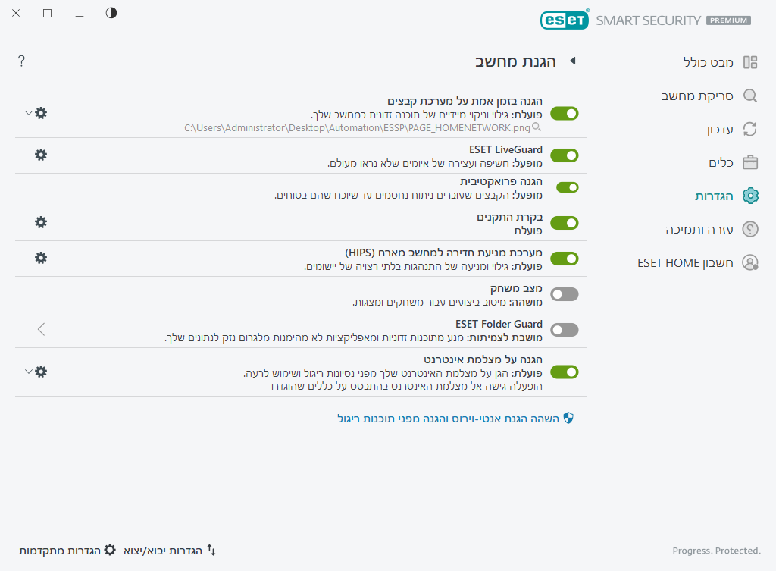Image resolution: width=776 pixels, height=571 pixels.
Task: Disable real-time file system protection toggle
Action: click(x=564, y=114)
